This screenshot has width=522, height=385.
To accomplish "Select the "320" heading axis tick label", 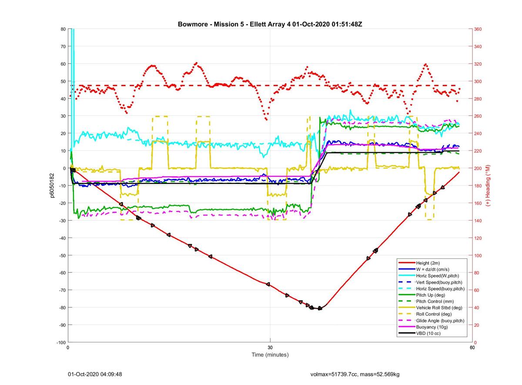I will click(x=478, y=64).
